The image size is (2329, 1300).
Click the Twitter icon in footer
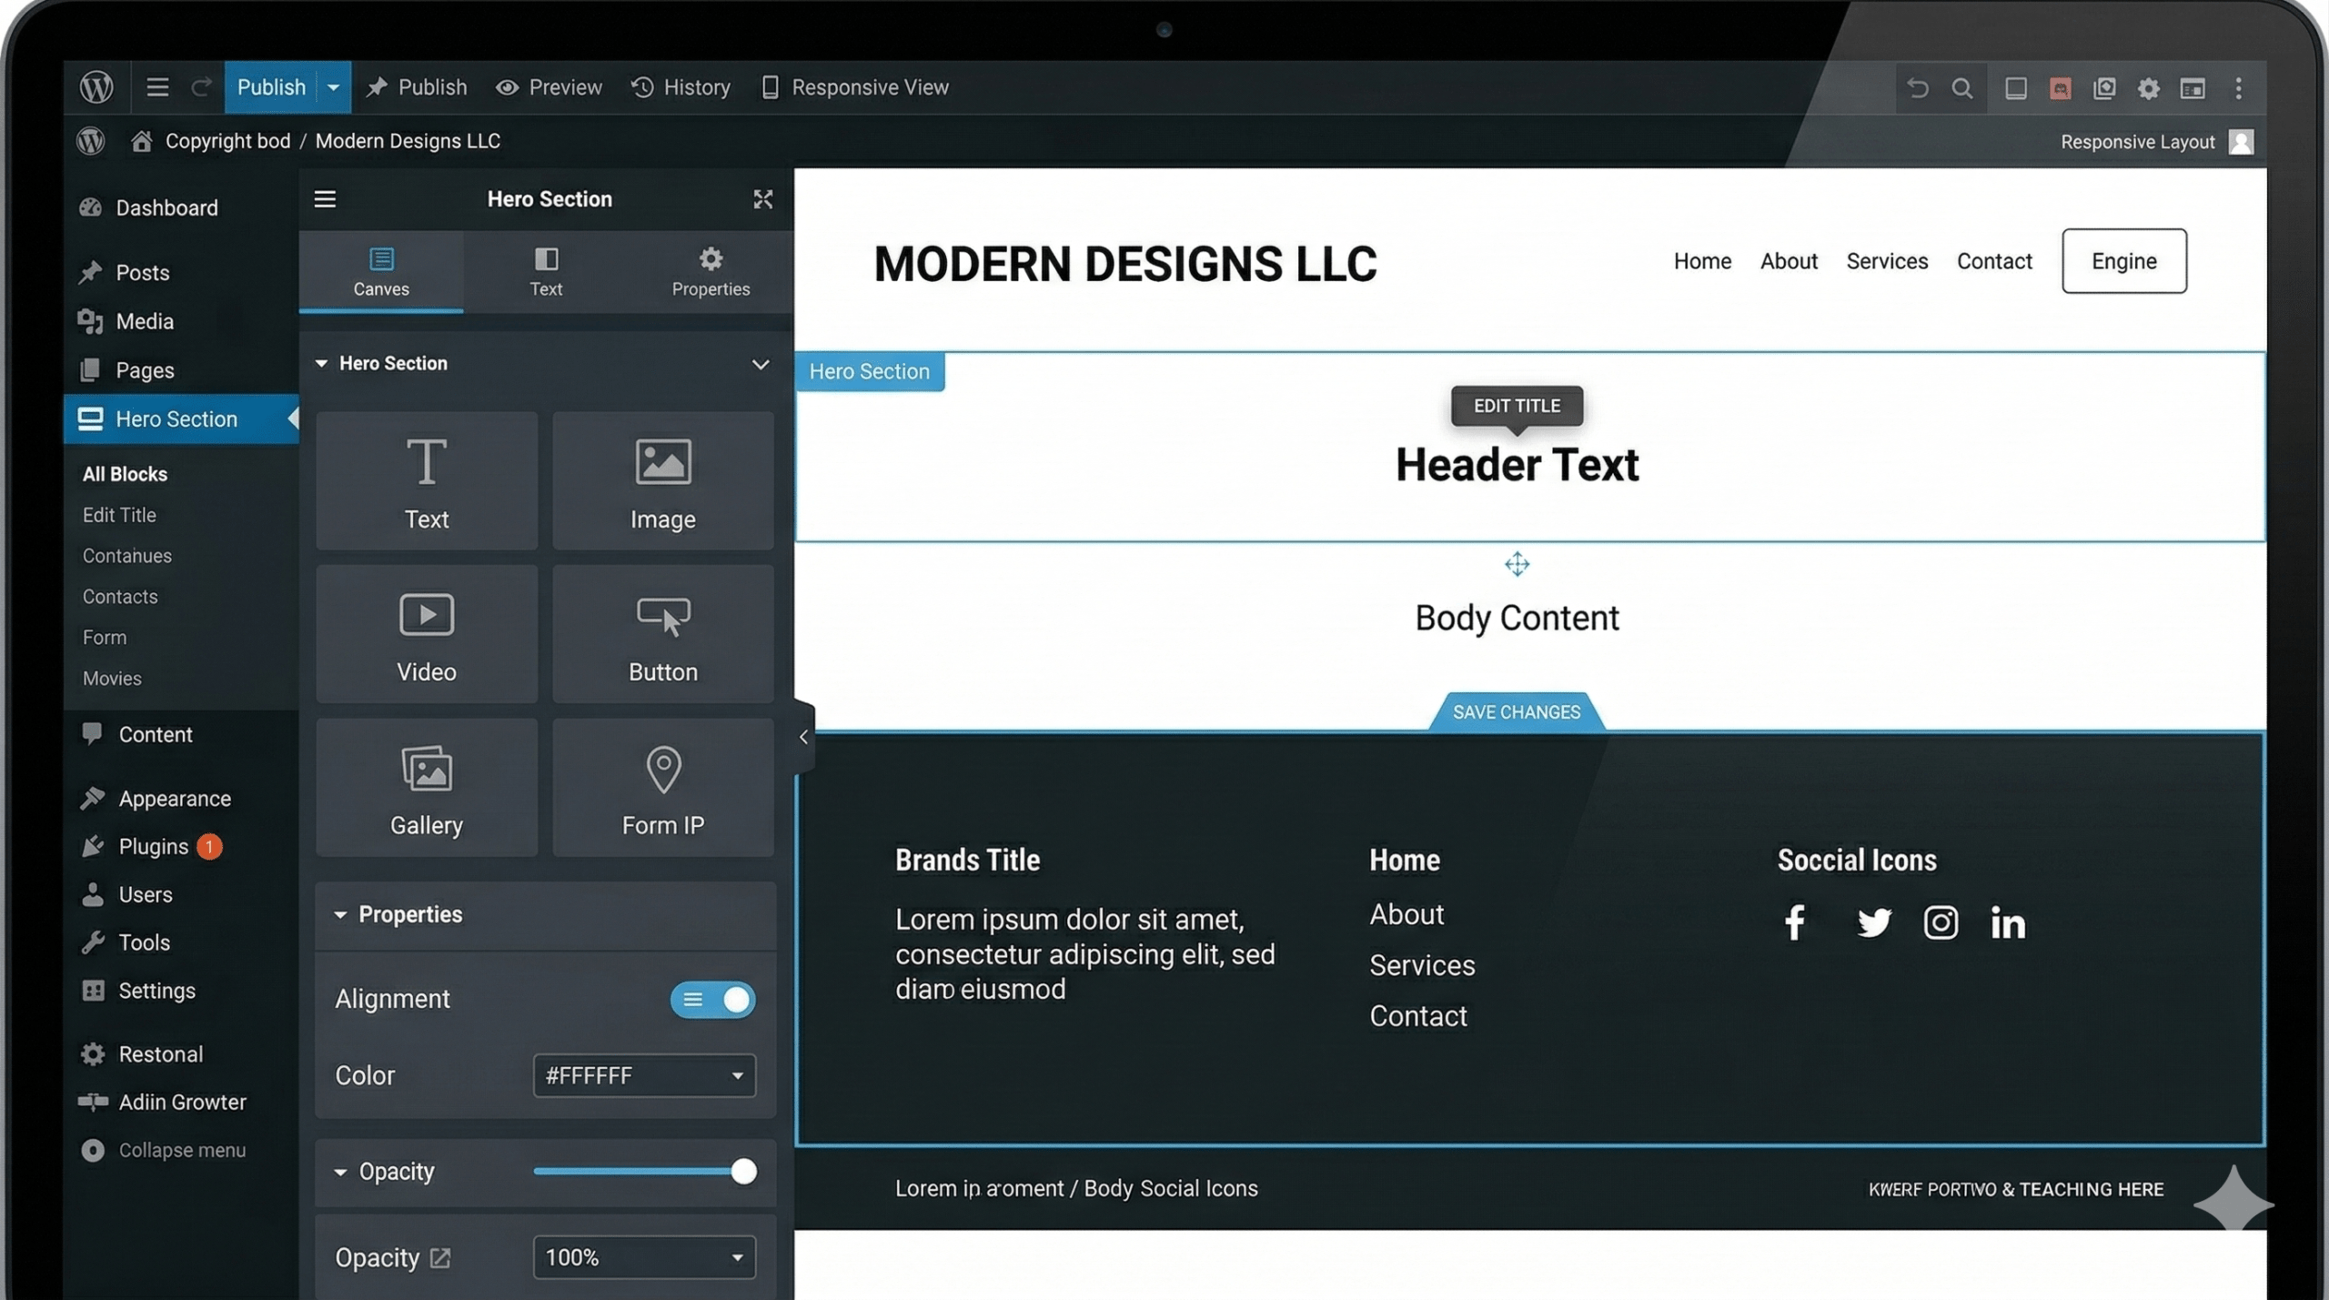1873,922
